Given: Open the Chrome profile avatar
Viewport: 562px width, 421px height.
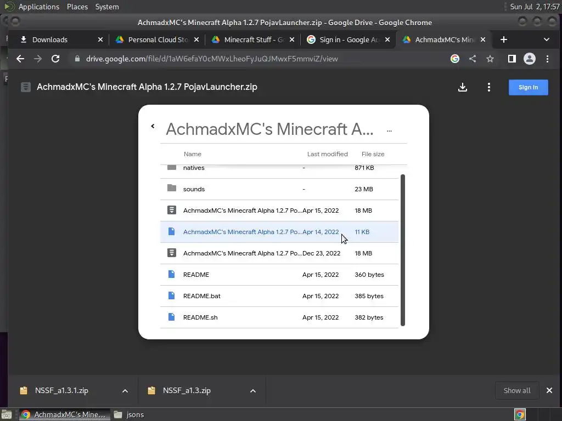Looking at the screenshot, I should pyautogui.click(x=530, y=59).
